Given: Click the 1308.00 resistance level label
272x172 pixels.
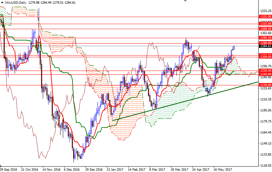Looking at the screenshot, I should pos(265,29).
